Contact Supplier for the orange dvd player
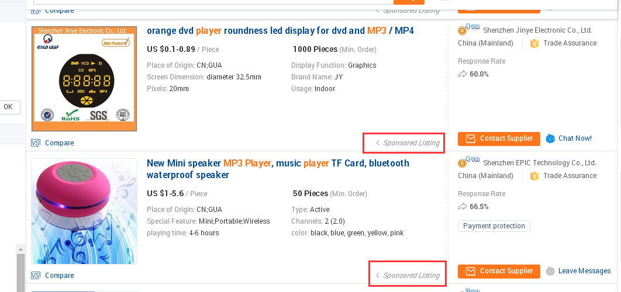Screen dimensions: 621x292 pyautogui.click(x=499, y=138)
